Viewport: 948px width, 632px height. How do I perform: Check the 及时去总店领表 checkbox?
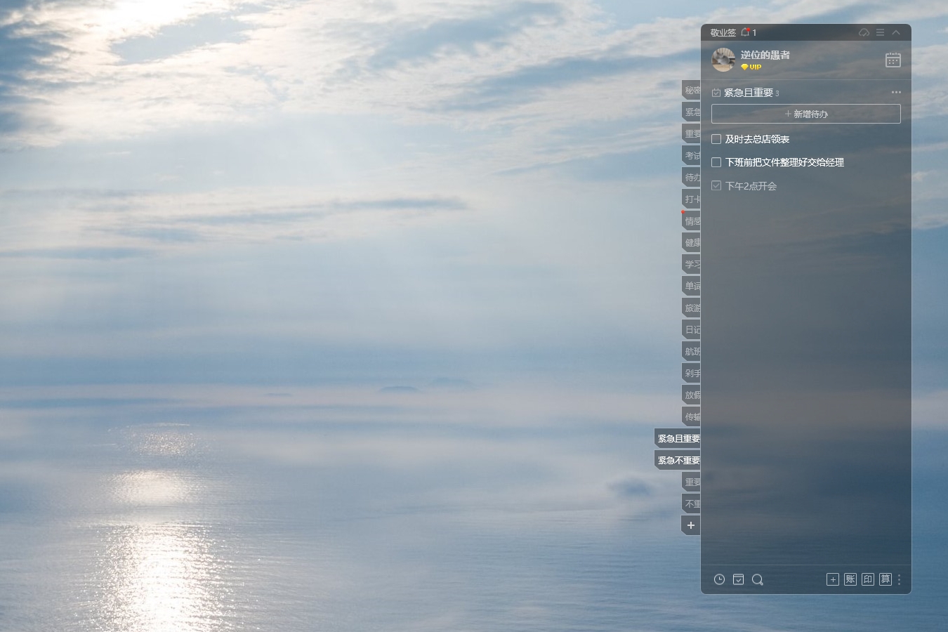(716, 139)
